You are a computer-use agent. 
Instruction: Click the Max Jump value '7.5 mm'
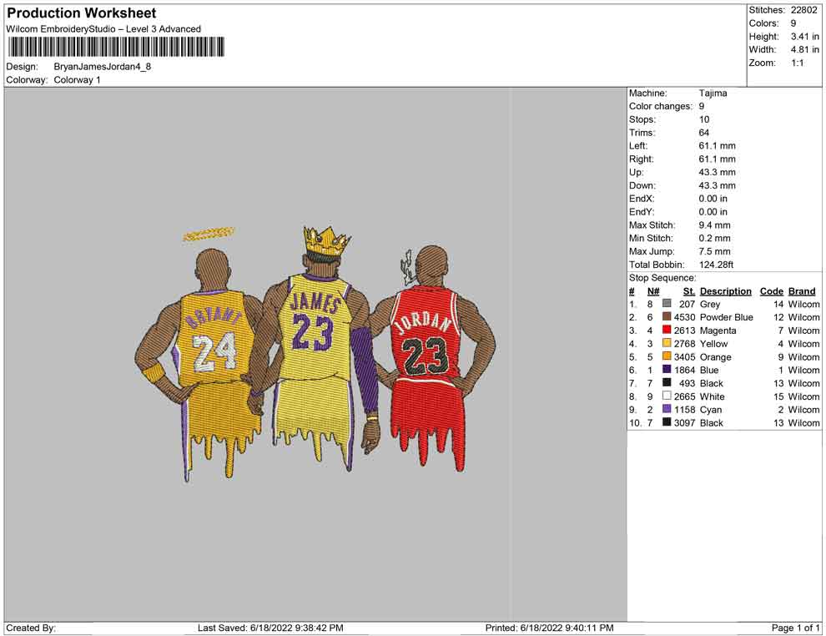point(714,251)
